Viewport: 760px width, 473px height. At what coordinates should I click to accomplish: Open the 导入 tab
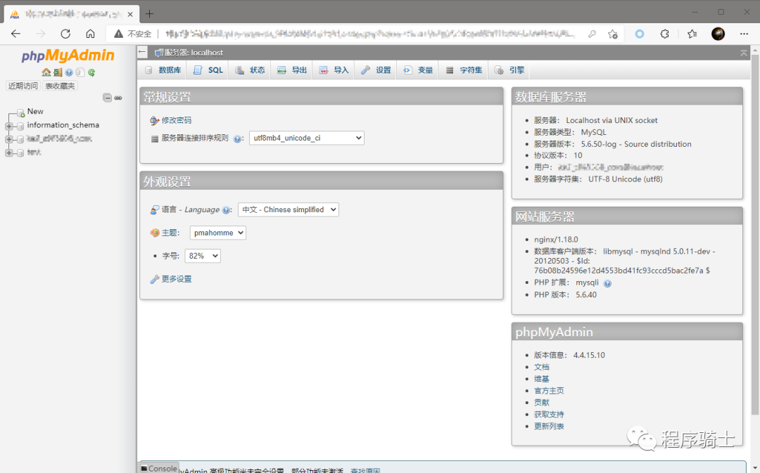point(334,70)
